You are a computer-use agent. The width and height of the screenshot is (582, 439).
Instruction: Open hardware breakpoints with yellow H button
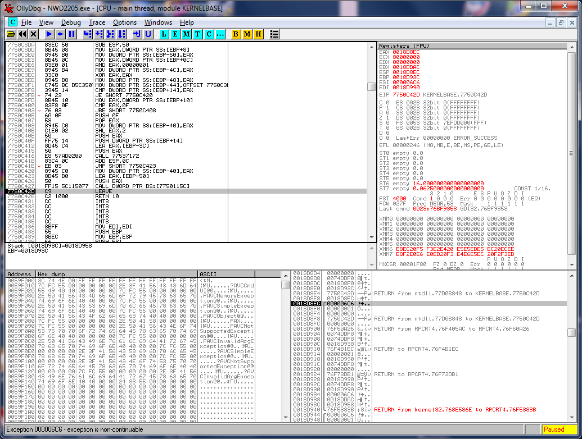pos(258,34)
